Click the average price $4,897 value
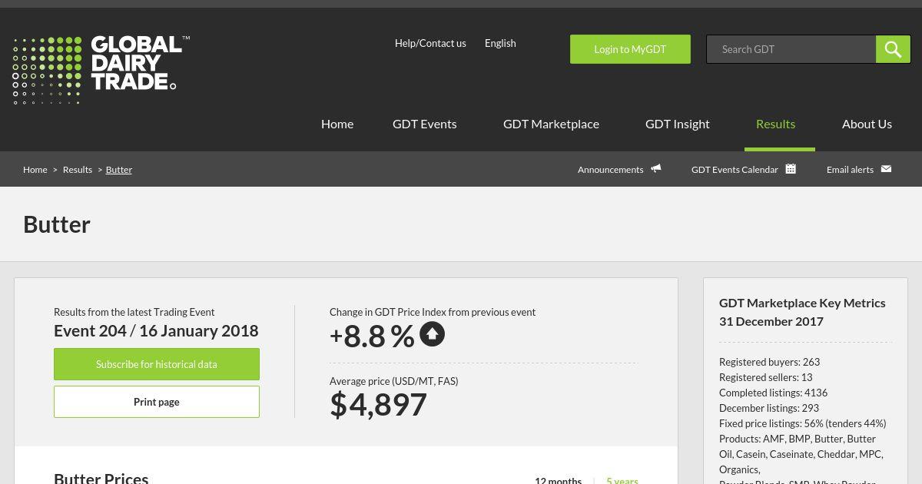922x484 pixels. tap(378, 404)
